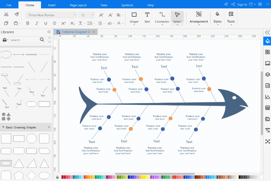Open the bullet list dropdown

point(101,23)
